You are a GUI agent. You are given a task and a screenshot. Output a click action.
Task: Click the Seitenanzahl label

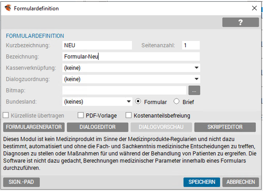158,45
